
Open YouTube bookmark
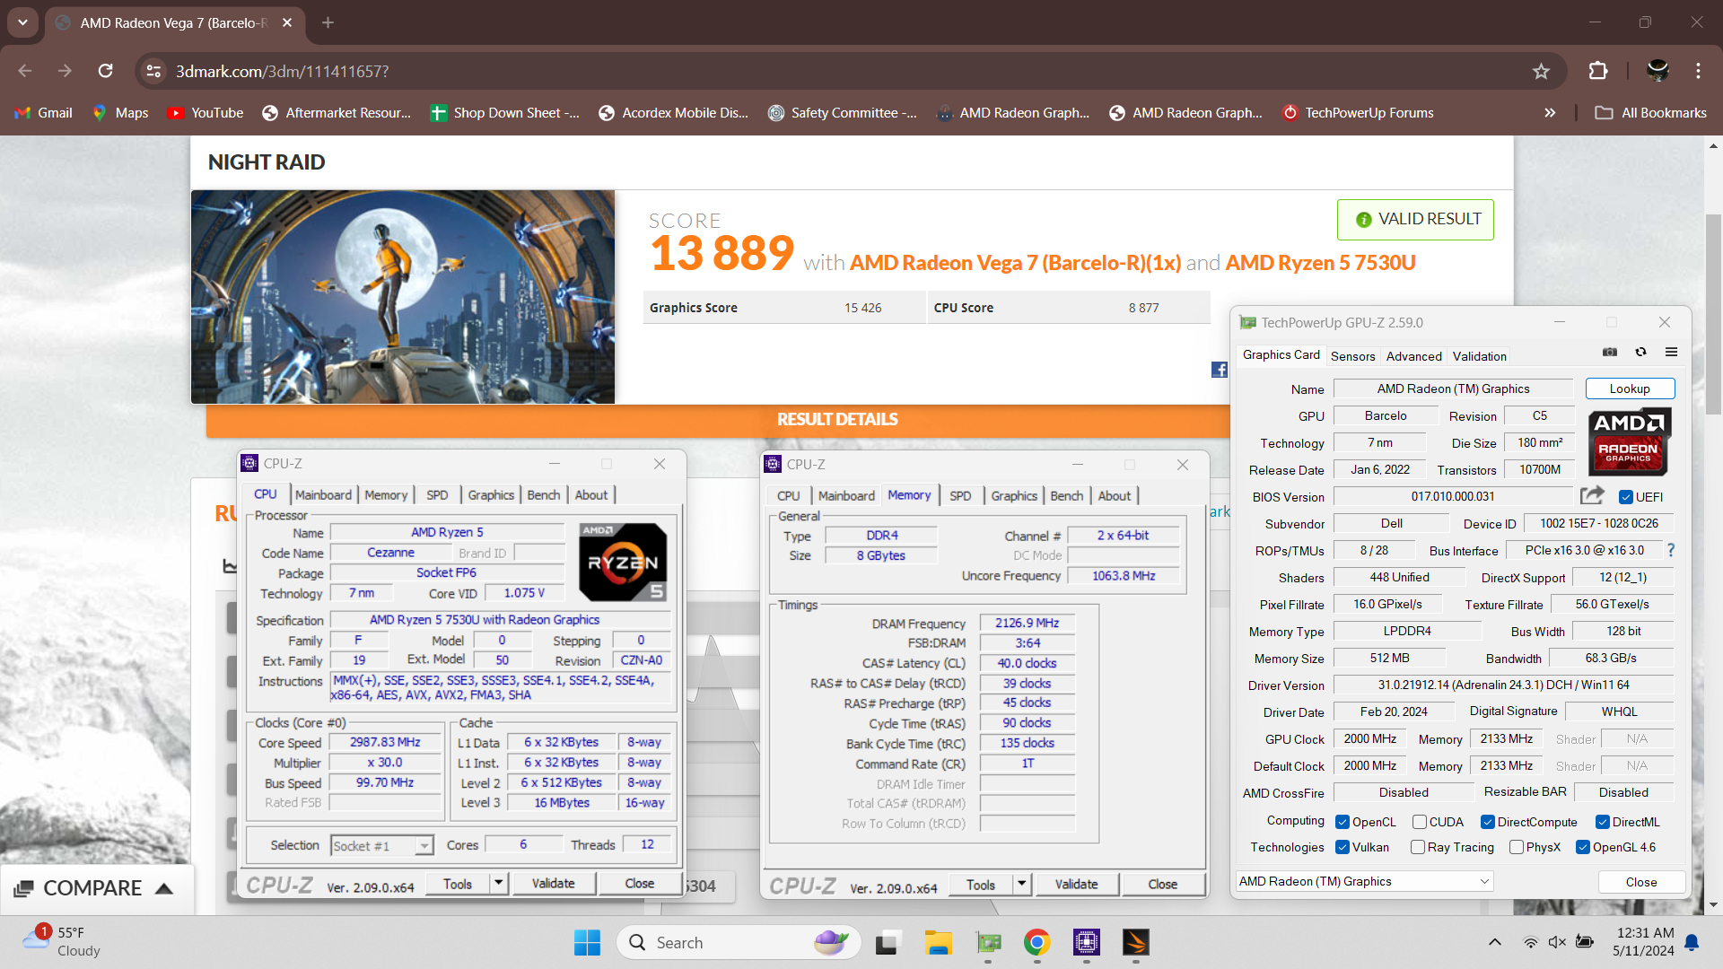coord(206,113)
